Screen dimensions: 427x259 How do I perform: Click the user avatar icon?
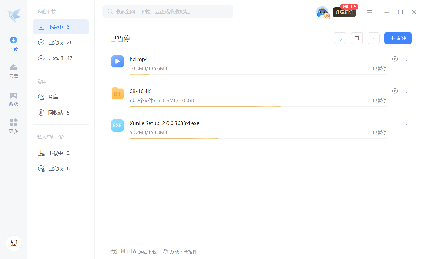coord(322,12)
